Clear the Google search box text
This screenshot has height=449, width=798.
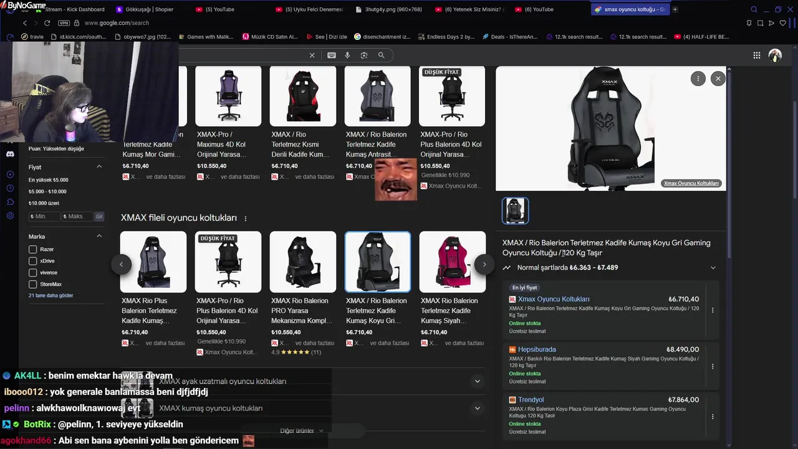tap(312, 56)
